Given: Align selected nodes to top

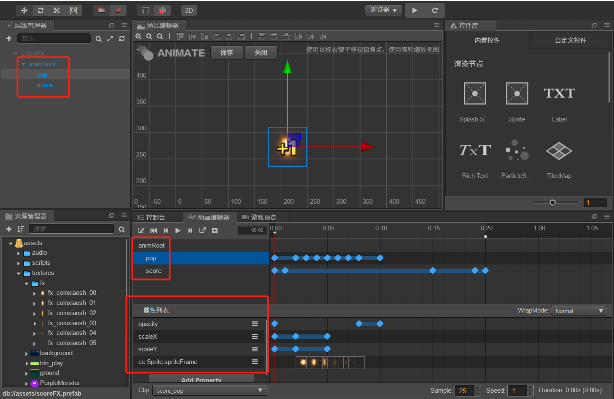Looking at the screenshot, I should (180, 36).
